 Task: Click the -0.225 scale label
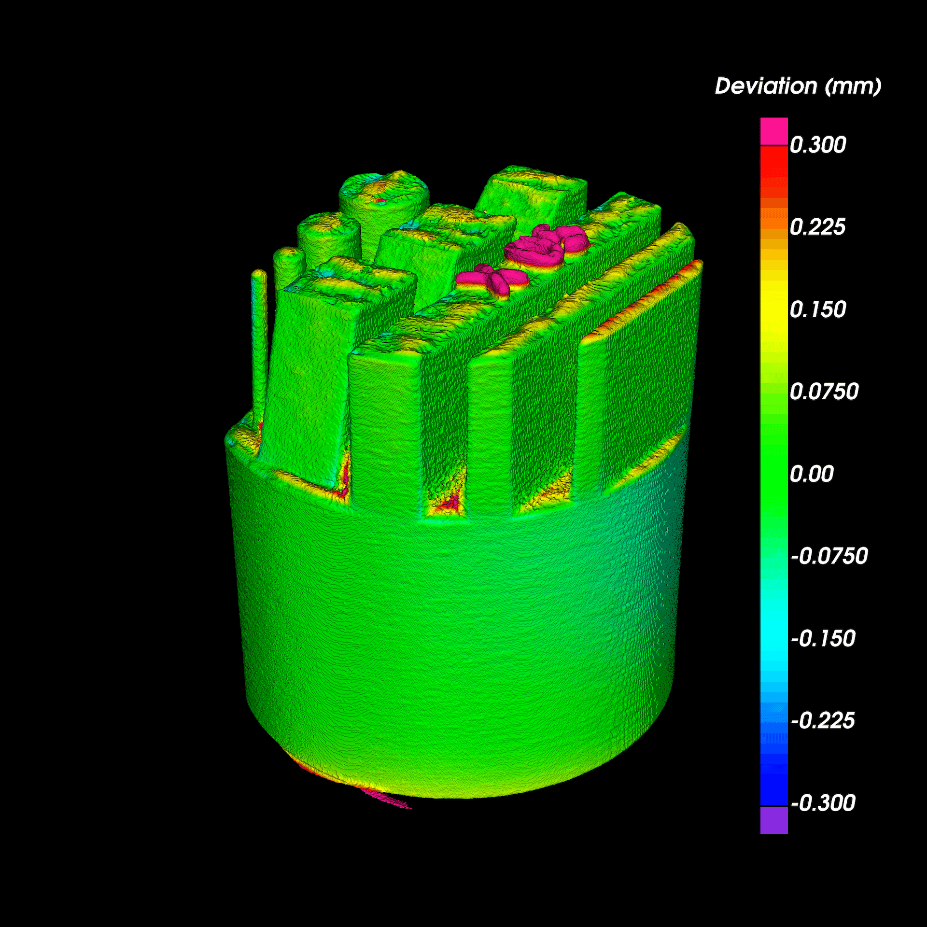pyautogui.click(x=823, y=721)
